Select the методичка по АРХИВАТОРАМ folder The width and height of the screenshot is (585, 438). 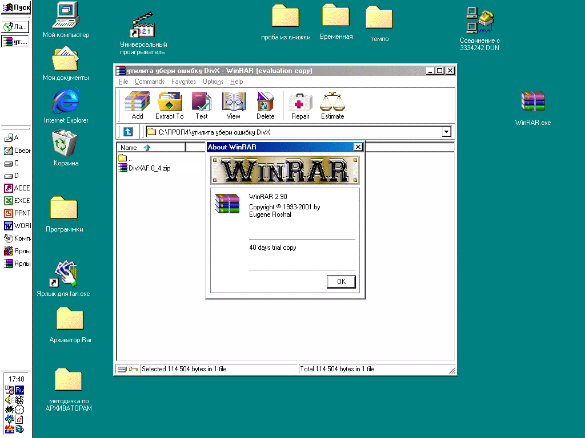click(x=69, y=390)
